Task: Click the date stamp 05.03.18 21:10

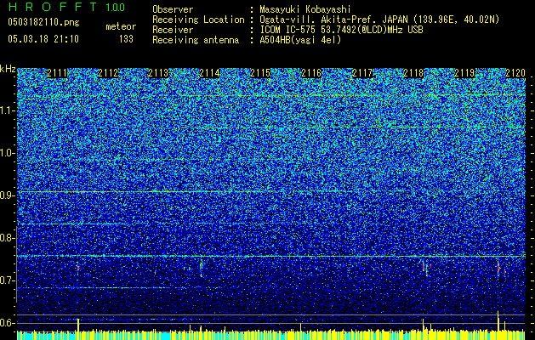Action: click(x=43, y=39)
